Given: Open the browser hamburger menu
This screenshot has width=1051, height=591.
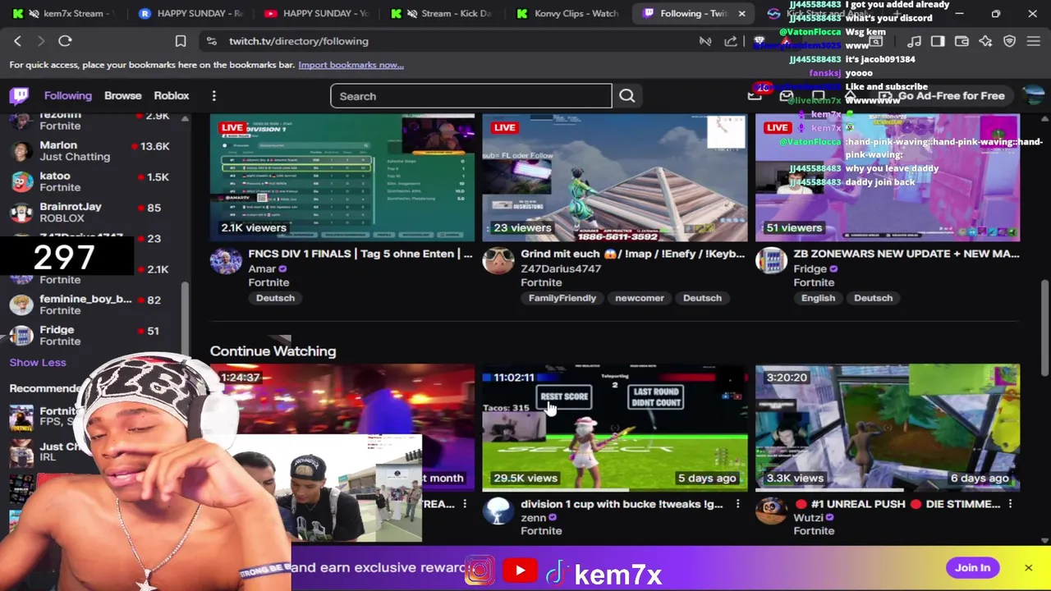Looking at the screenshot, I should 1034,41.
